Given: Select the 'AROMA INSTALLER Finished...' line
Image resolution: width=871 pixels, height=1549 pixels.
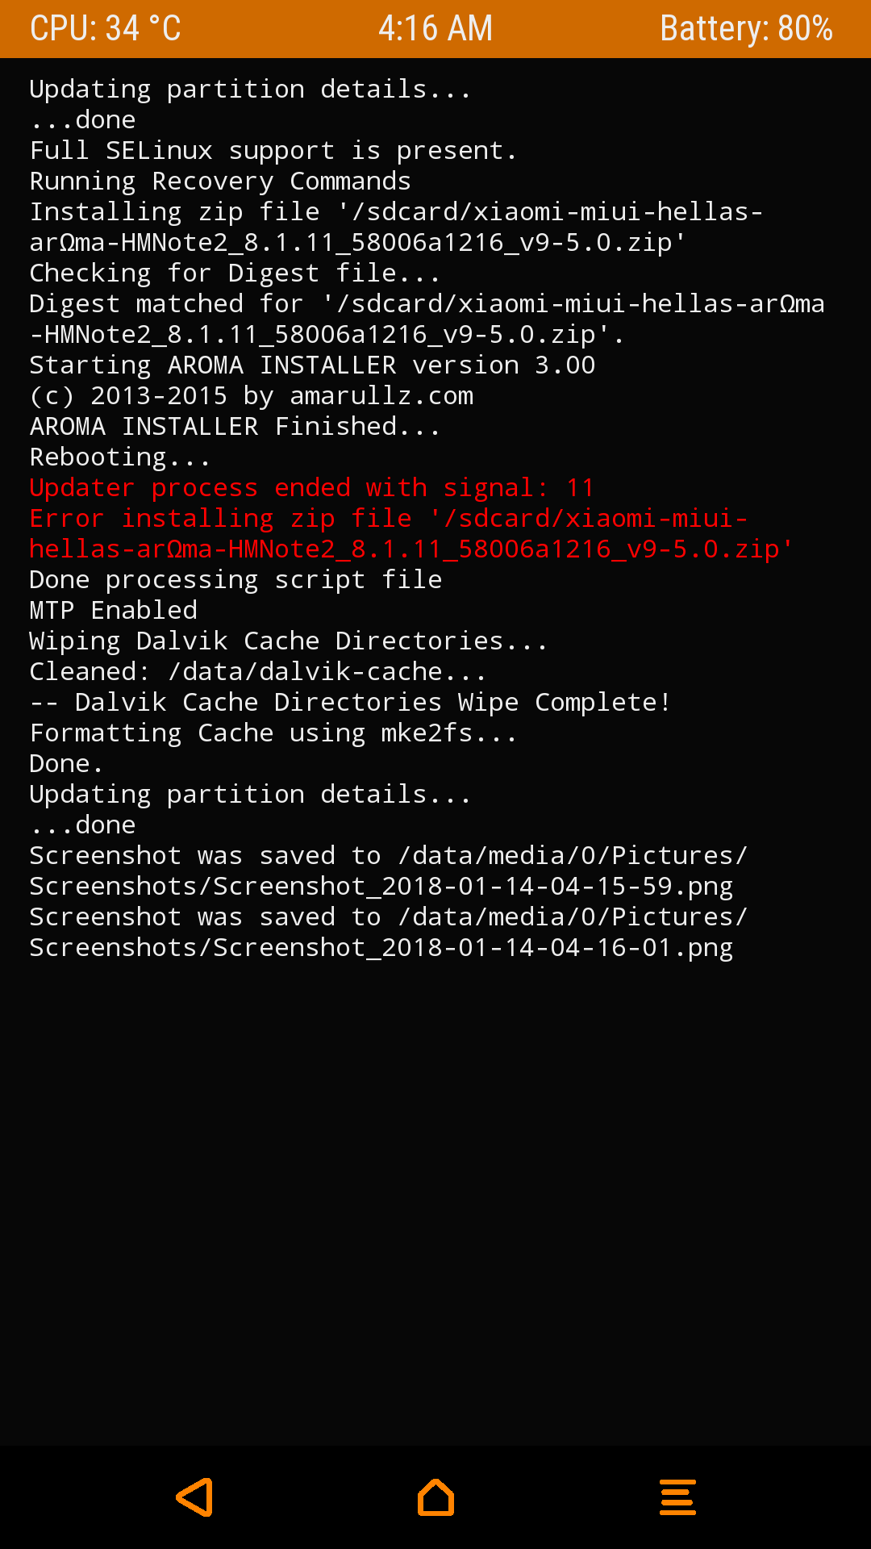Looking at the screenshot, I should (235, 427).
